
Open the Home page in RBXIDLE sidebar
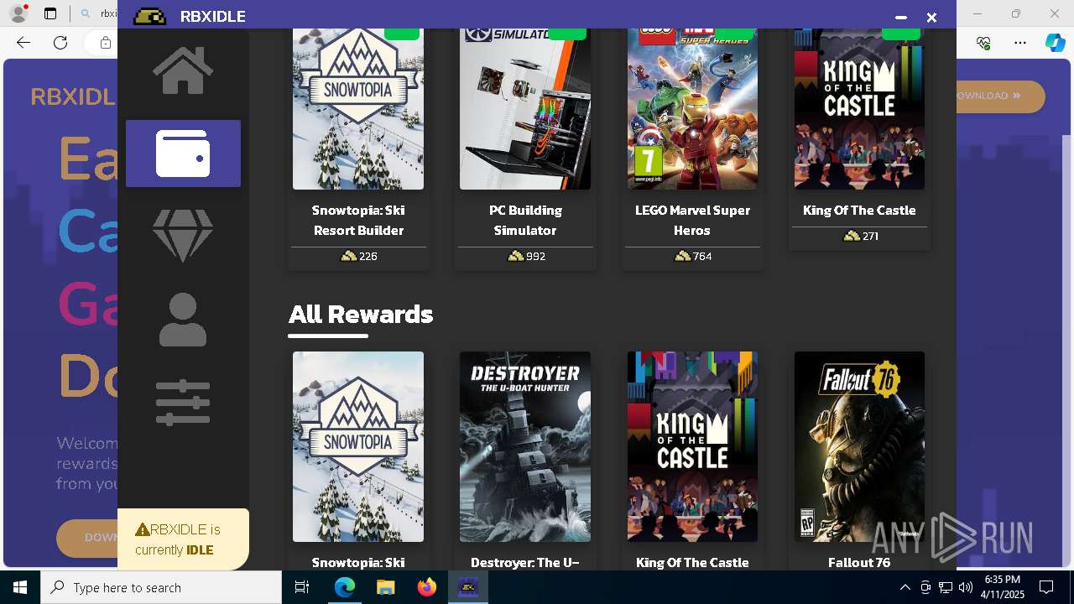pos(183,70)
